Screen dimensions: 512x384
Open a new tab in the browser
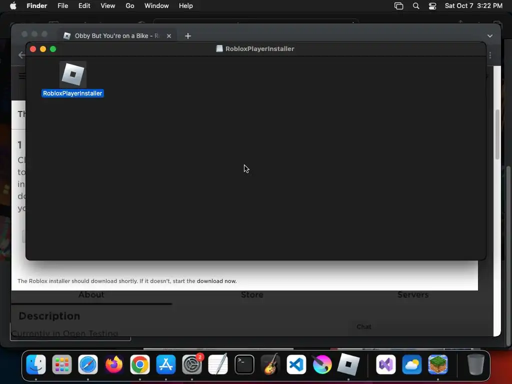[188, 36]
